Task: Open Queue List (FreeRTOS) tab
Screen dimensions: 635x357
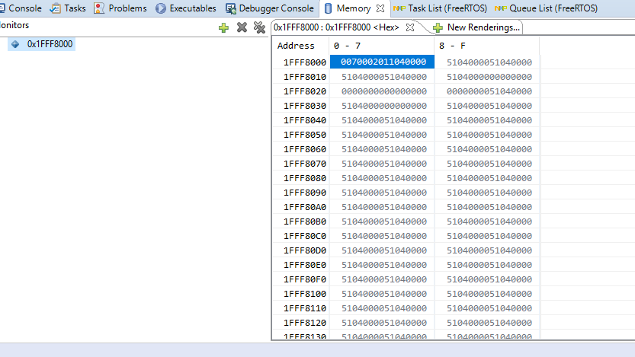Action: tap(546, 8)
